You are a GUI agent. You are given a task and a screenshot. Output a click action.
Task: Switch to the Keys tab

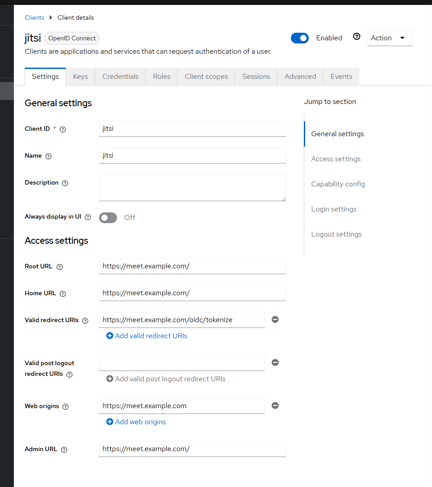click(80, 77)
